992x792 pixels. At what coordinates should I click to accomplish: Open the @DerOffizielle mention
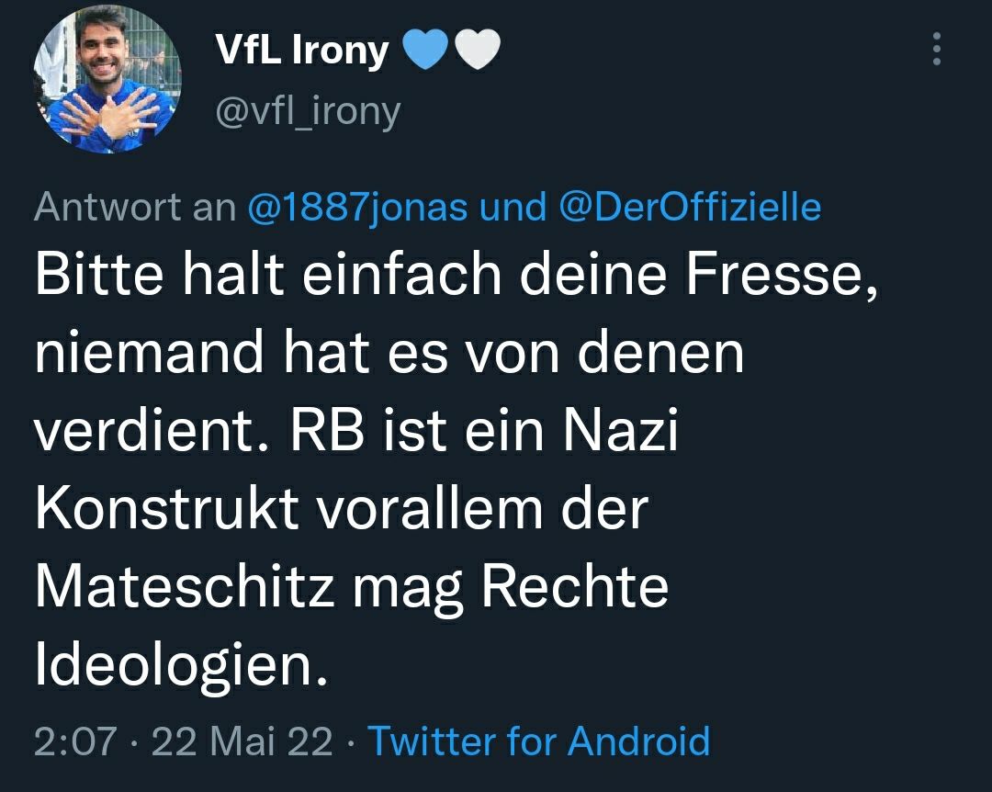point(689,208)
